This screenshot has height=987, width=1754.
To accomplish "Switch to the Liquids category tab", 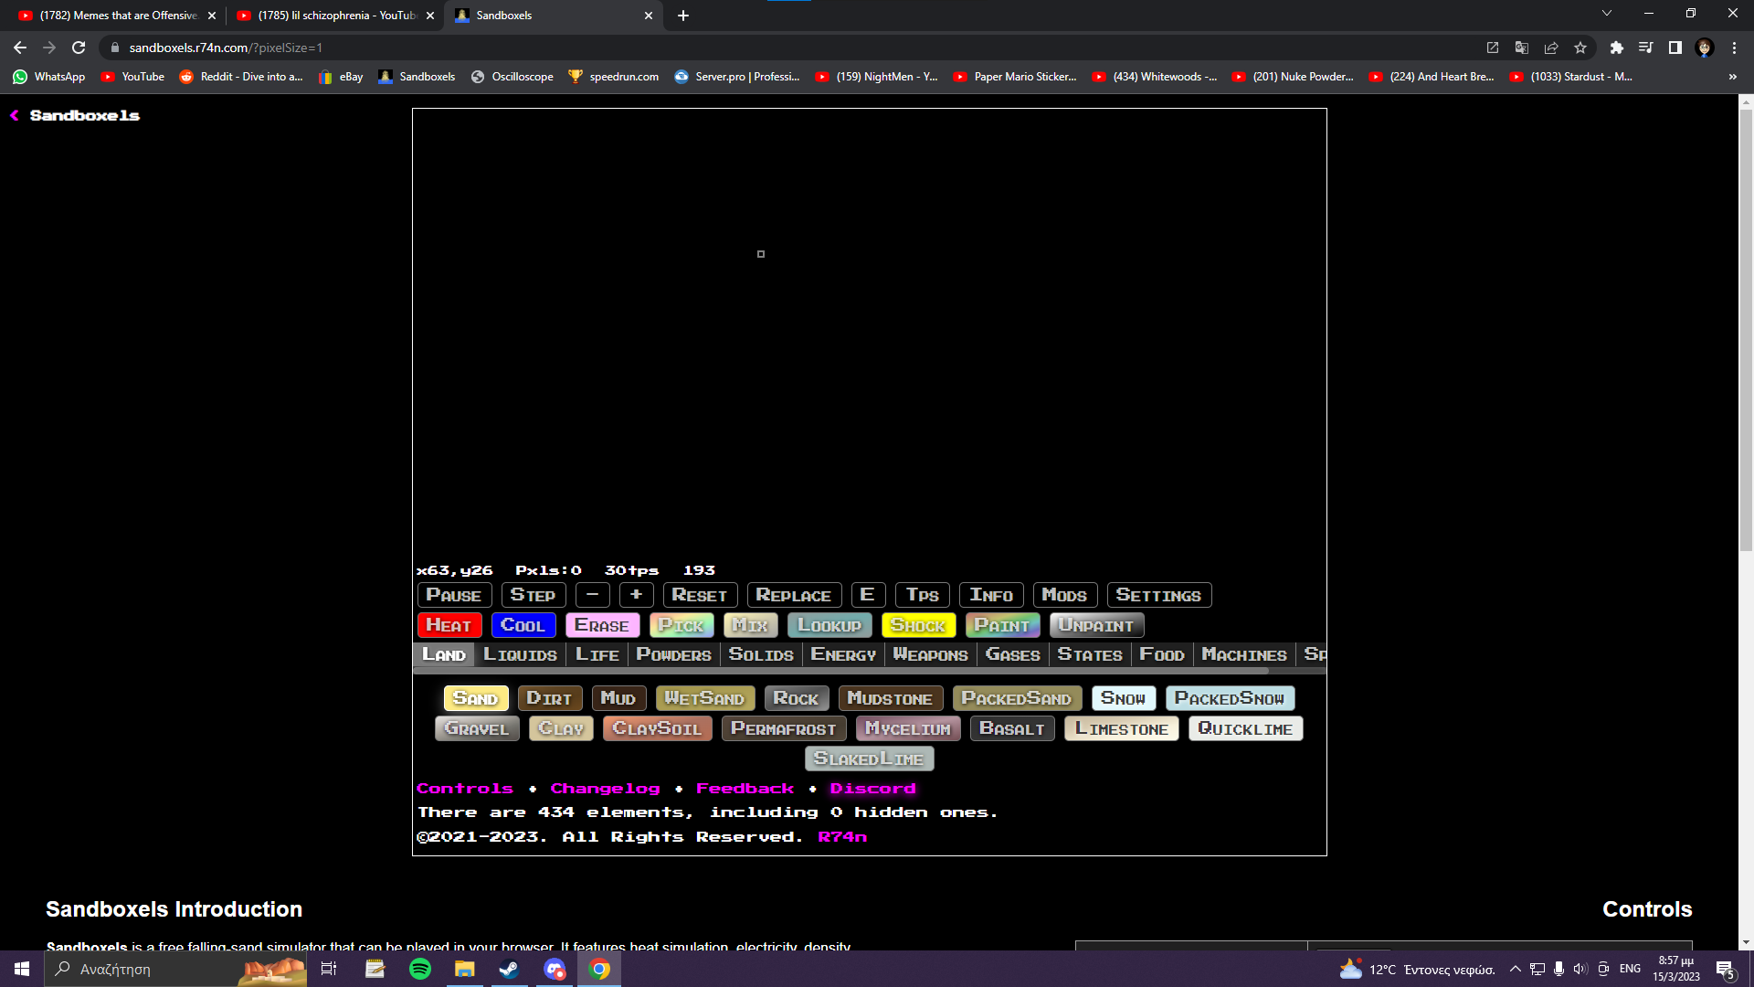I will point(520,654).
